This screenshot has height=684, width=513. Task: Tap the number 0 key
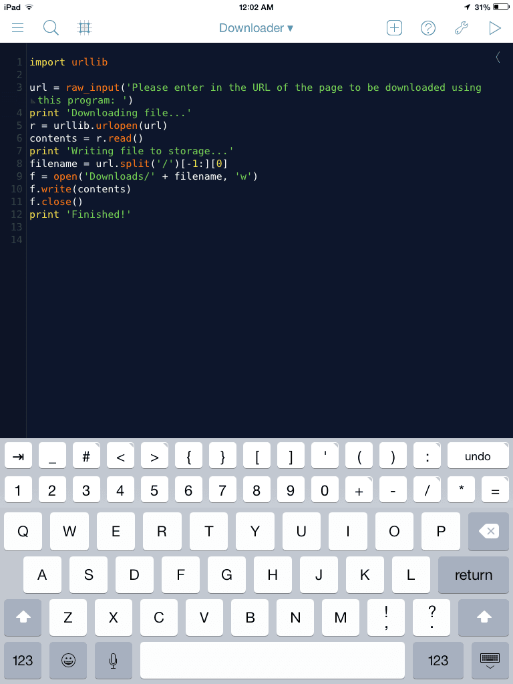tap(325, 490)
